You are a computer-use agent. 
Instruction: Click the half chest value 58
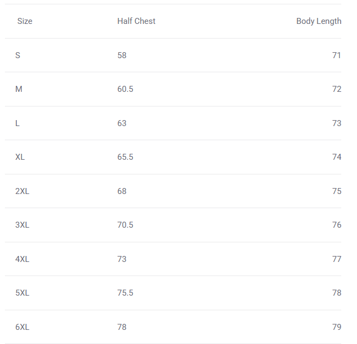click(122, 55)
